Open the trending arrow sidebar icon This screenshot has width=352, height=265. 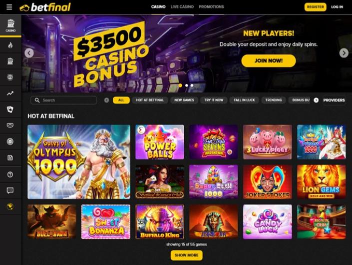[10, 93]
